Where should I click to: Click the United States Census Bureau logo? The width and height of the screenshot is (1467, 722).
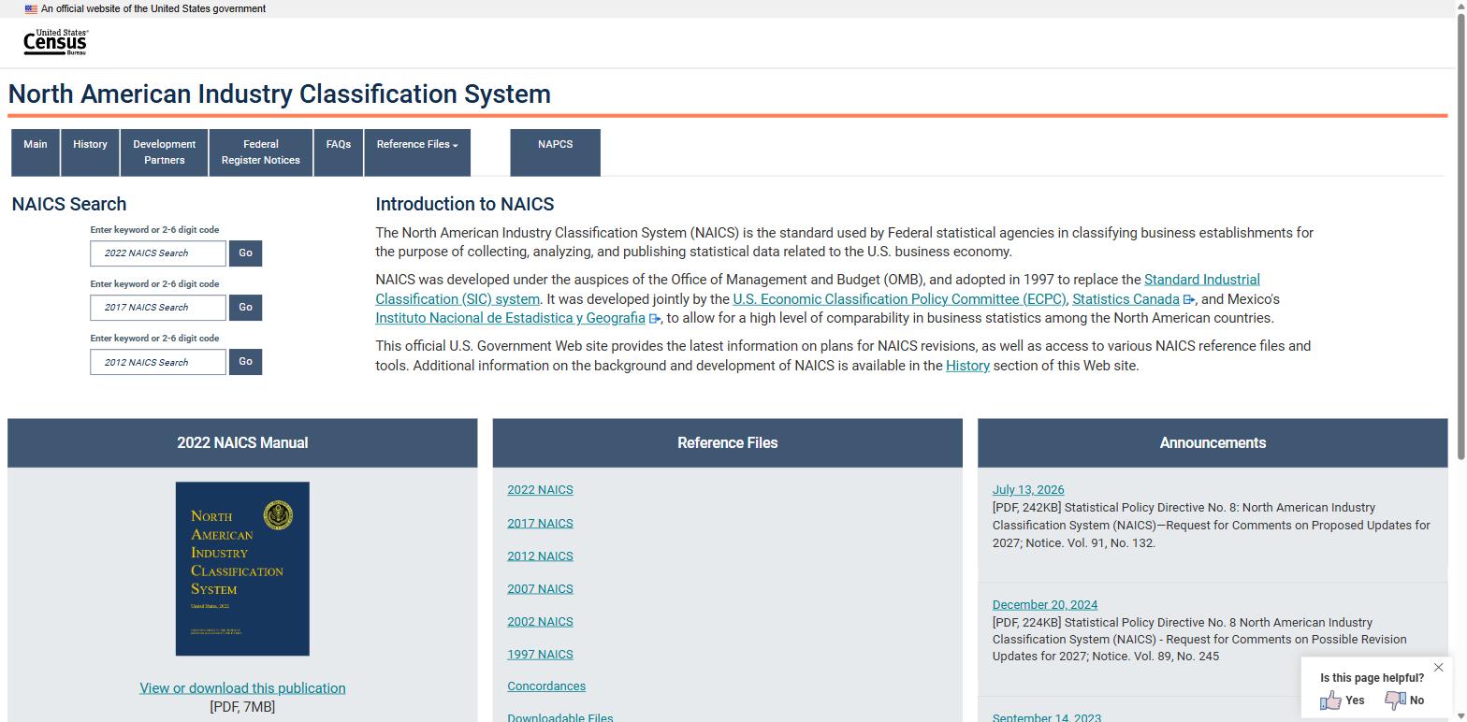55,42
